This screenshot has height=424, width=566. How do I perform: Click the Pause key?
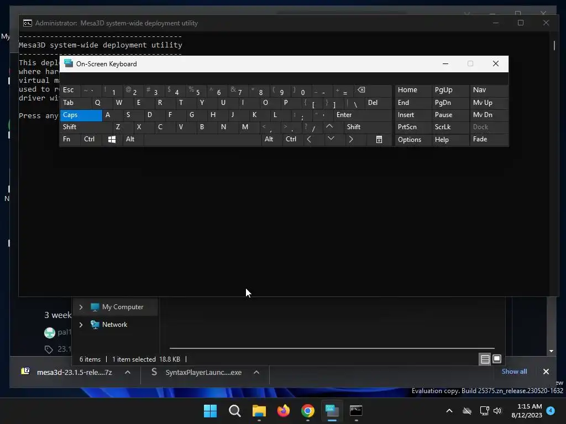click(x=450, y=115)
